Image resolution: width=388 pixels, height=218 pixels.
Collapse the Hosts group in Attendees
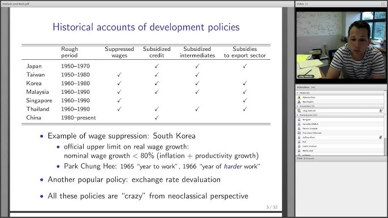pyautogui.click(x=298, y=93)
